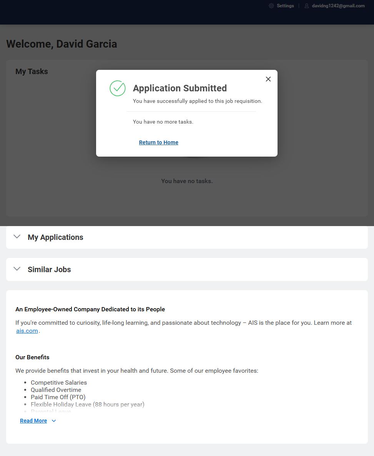This screenshot has height=456, width=374.
Task: Click the My Tasks heading
Action: tap(32, 71)
